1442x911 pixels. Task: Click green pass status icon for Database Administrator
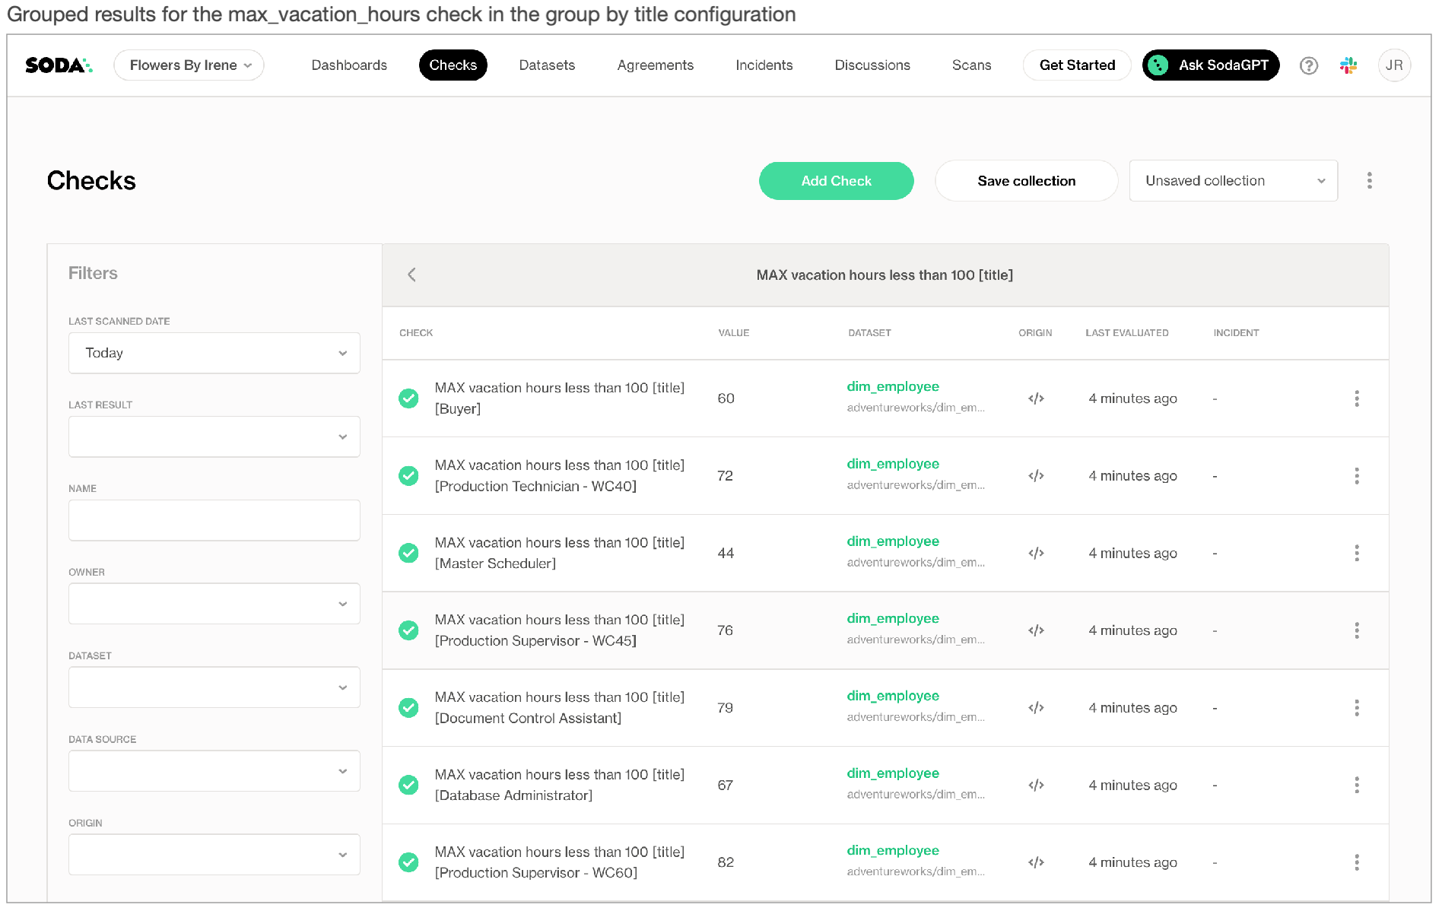pyautogui.click(x=408, y=785)
